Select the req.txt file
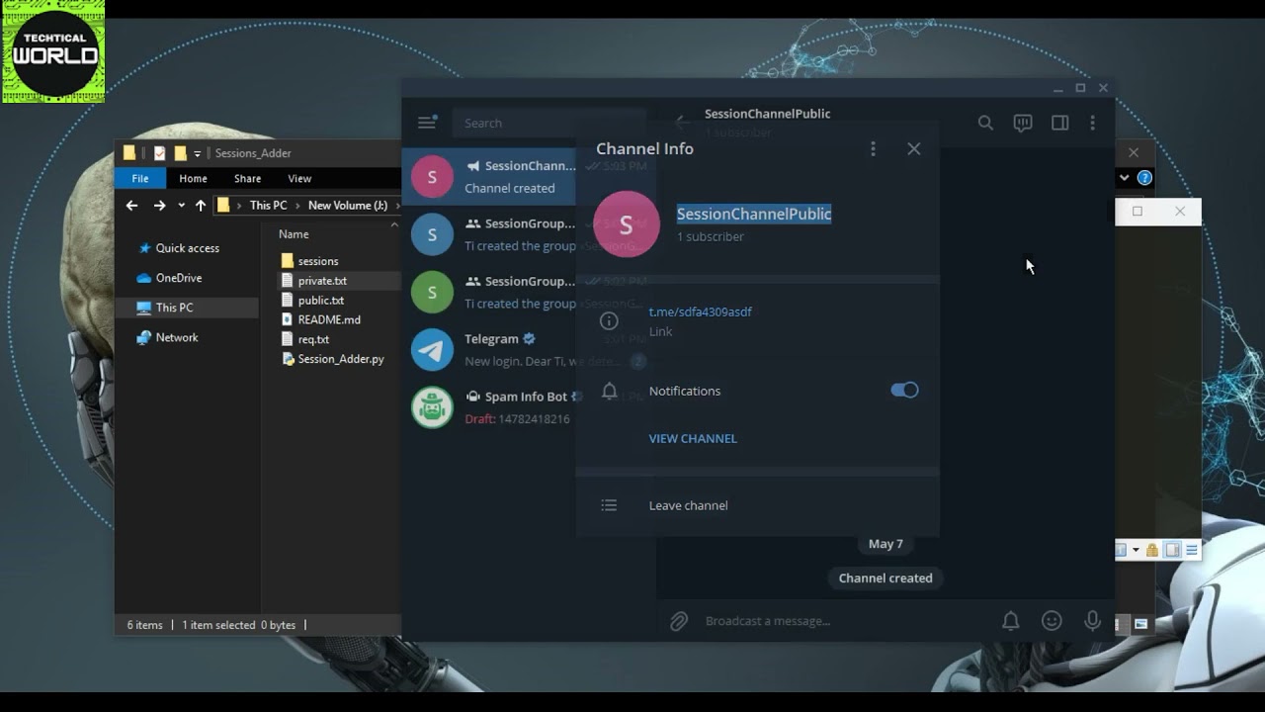 [x=304, y=339]
